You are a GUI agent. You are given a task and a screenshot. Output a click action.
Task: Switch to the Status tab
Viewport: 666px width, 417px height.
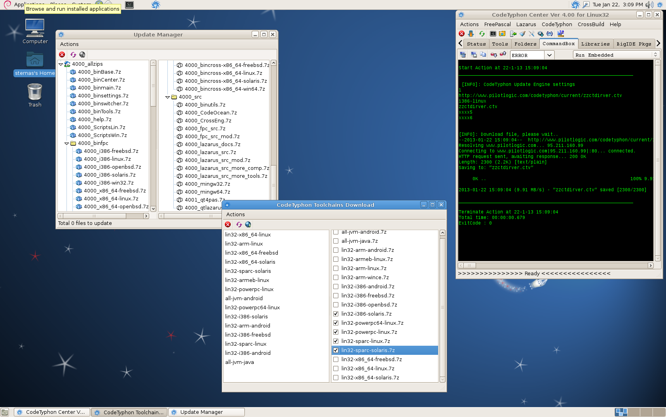pyautogui.click(x=476, y=44)
